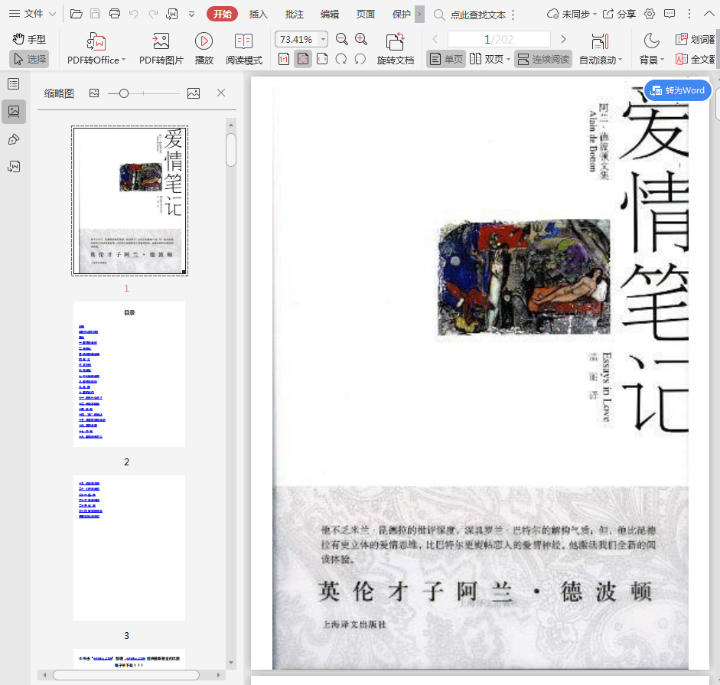This screenshot has height=685, width=720.
Task: Click the print icon in title bar
Action: tap(115, 14)
